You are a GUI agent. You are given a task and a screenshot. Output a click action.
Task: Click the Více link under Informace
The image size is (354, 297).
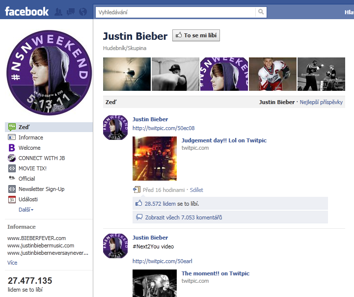pos(12,263)
